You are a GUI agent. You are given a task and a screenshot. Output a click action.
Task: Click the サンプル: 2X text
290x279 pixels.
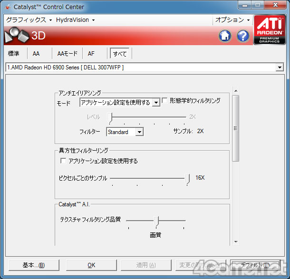click(188, 131)
